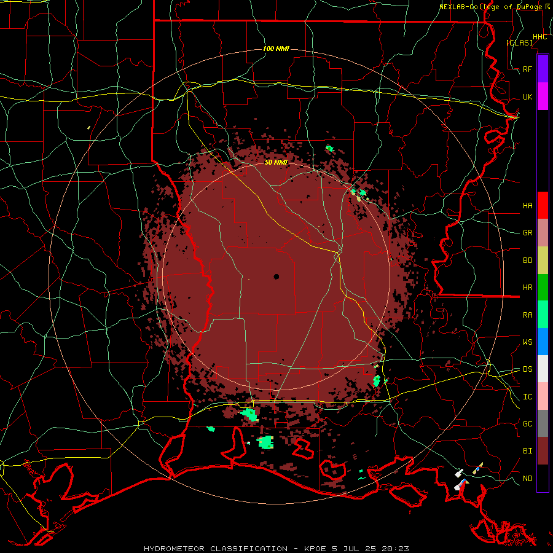
Task: Click the '[CLAS]' label above the legend
Action: coord(519,42)
